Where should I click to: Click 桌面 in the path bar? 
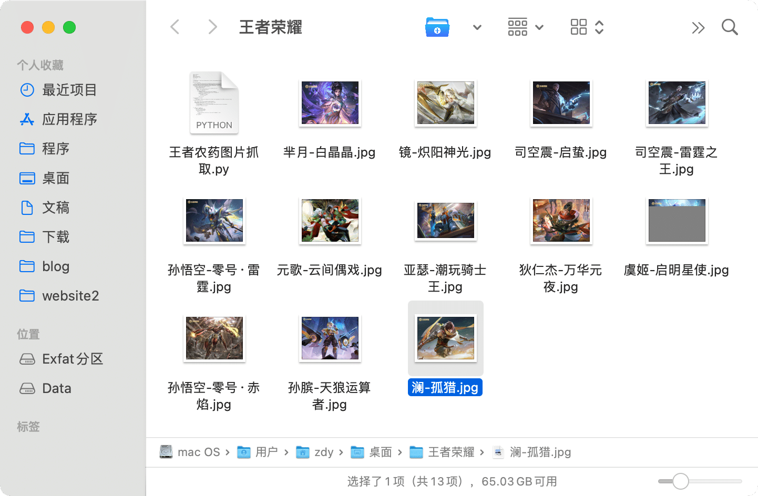point(372,452)
